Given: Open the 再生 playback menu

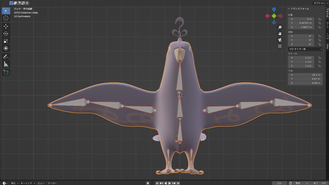Looking at the screenshot, I should [x=14, y=183].
